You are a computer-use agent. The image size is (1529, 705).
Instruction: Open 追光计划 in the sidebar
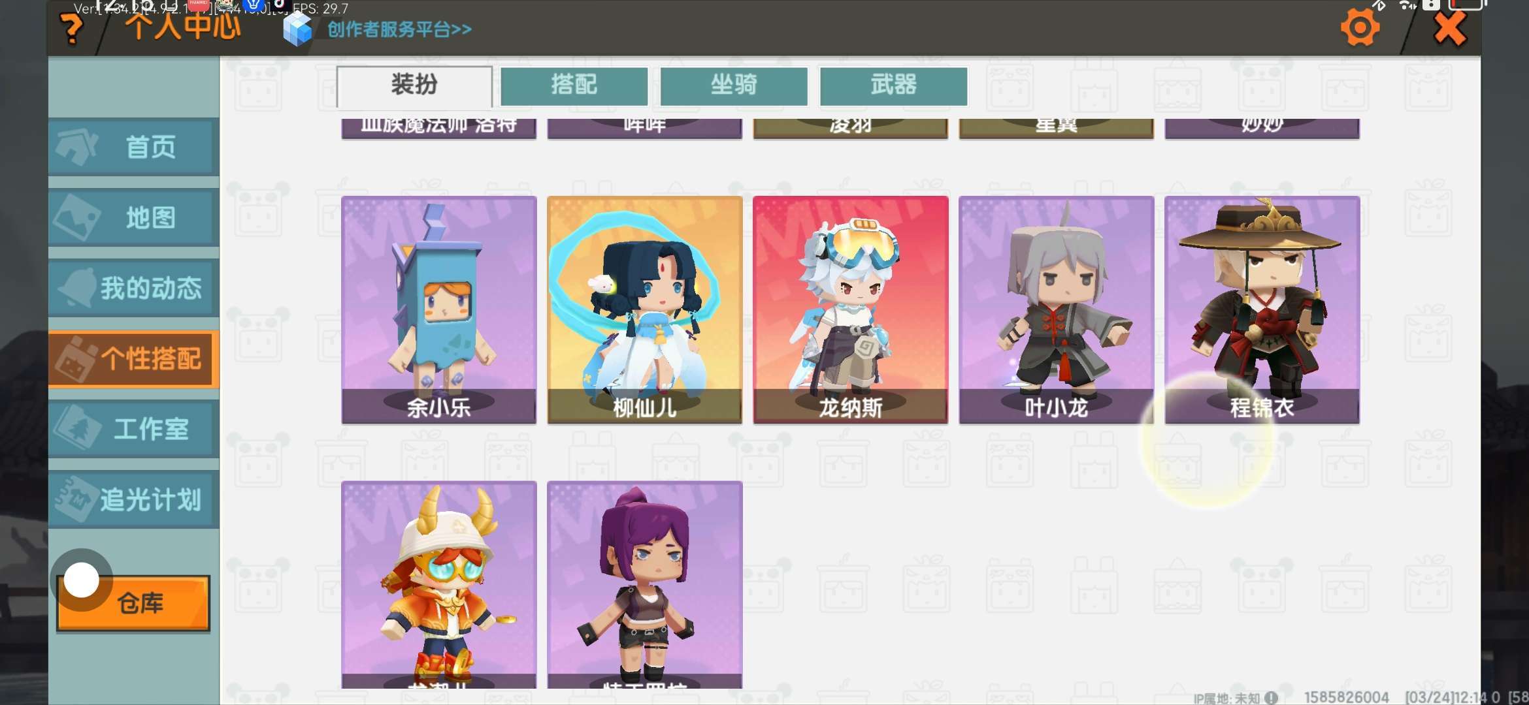point(133,499)
